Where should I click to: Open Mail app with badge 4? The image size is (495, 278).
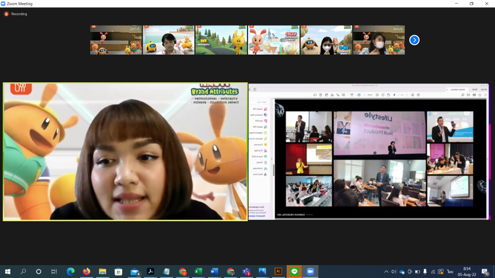(135, 272)
